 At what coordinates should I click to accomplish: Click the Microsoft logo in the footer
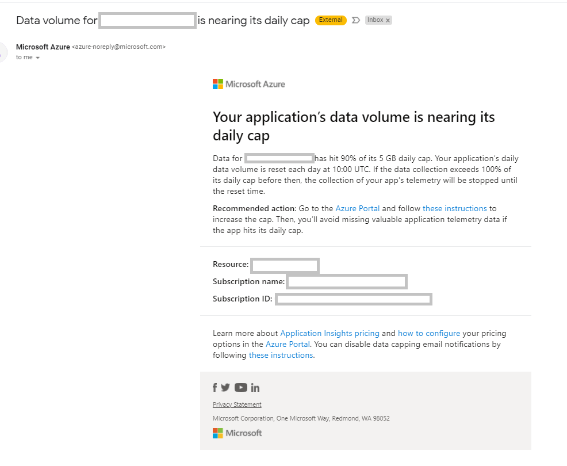point(237,433)
